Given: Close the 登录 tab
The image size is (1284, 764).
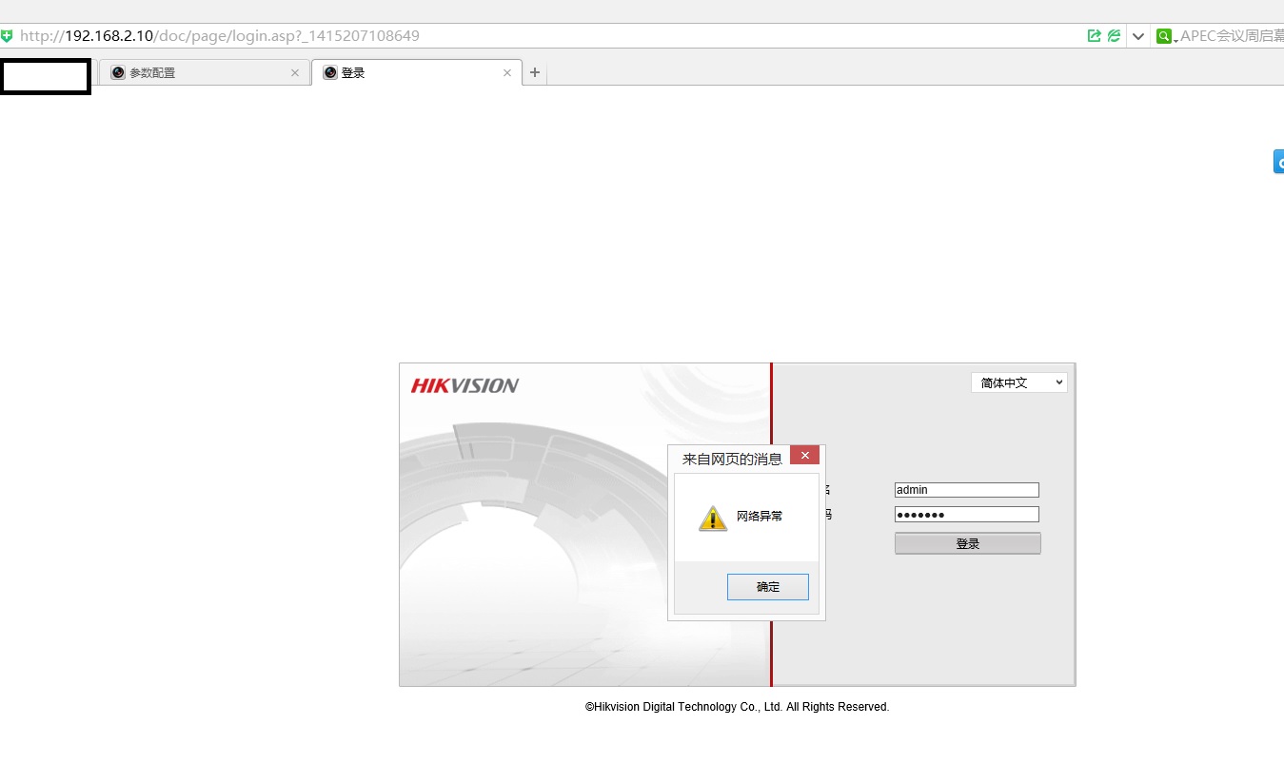Looking at the screenshot, I should coord(507,72).
